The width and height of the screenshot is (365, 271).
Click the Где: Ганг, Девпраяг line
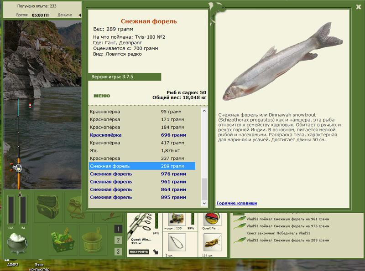pyautogui.click(x=117, y=43)
